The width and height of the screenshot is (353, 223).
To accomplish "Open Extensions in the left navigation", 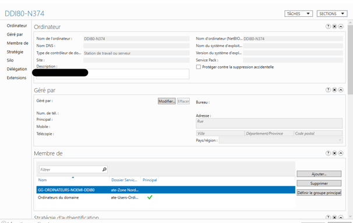I will point(16,78).
